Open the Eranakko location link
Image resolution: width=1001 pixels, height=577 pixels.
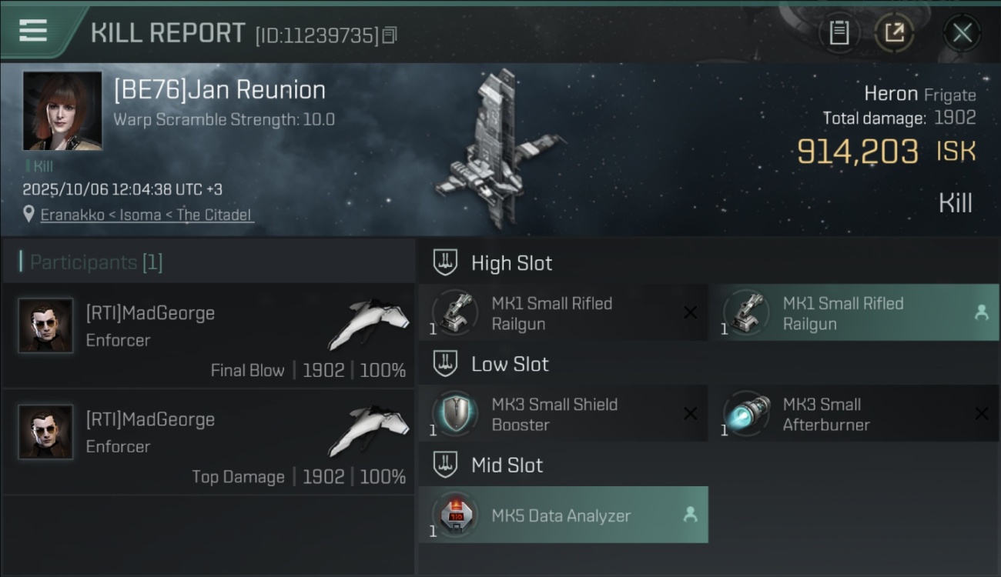(x=146, y=215)
